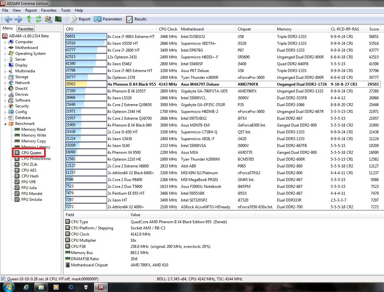Select the CPU AES benchmark

[29, 170]
